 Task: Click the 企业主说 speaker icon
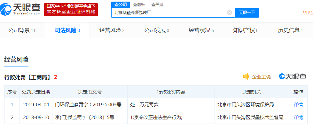246,77
